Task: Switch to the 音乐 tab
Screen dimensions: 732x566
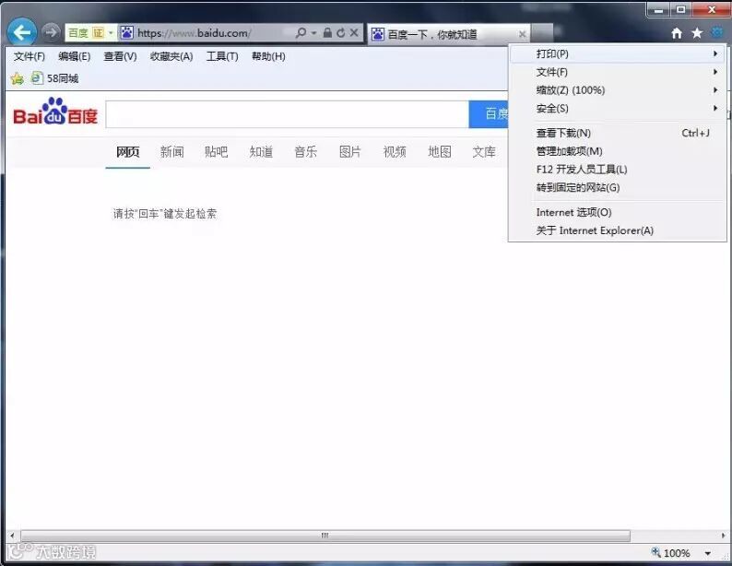Action: (x=306, y=152)
